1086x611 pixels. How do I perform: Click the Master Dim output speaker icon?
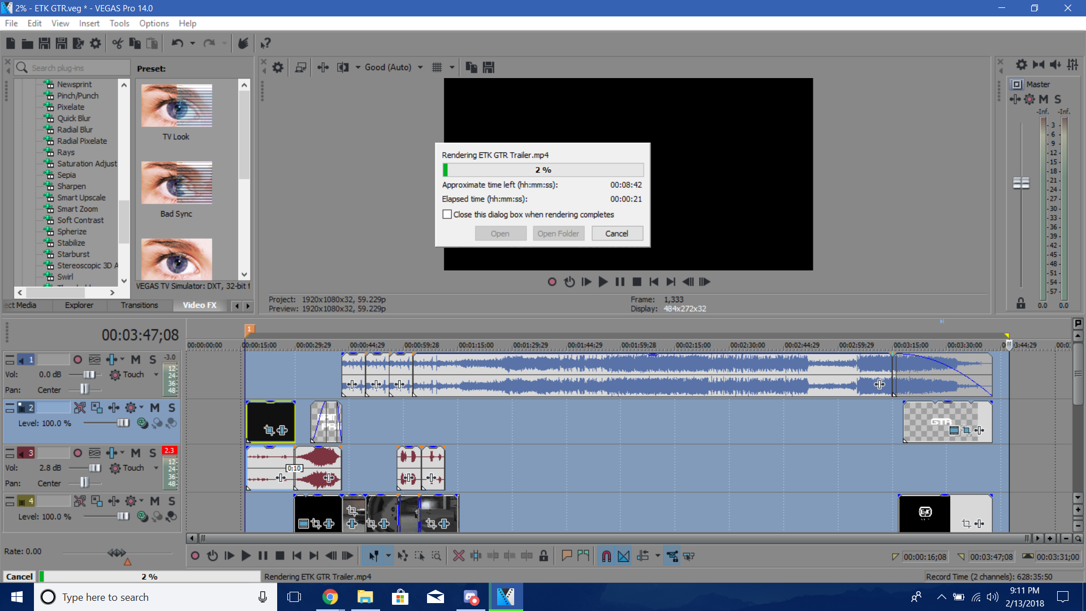point(1055,64)
